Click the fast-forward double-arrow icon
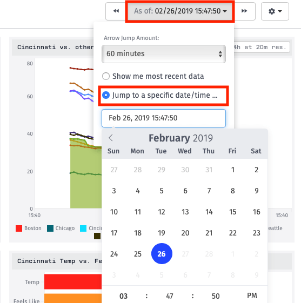The image size is (301, 303). (x=244, y=11)
